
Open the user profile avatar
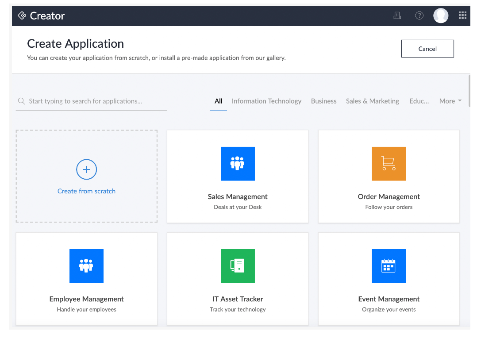tap(440, 16)
